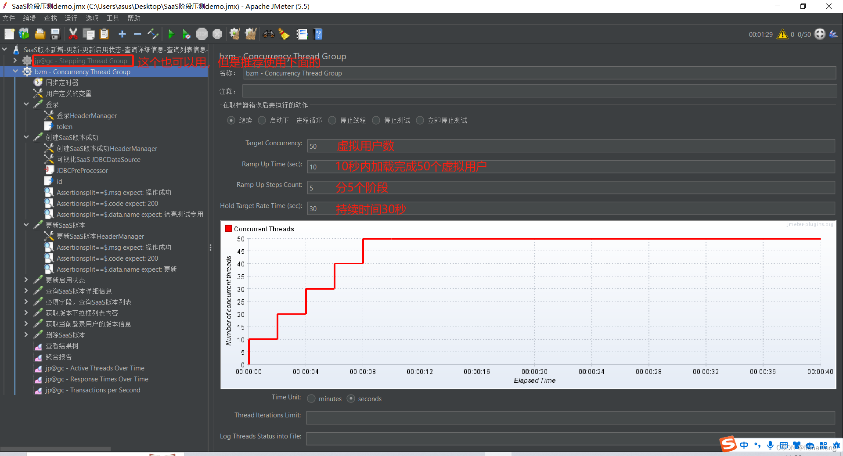843x456 pixels.
Task: Collapse the bzm Concurrency Thread Group node
Action: pyautogui.click(x=15, y=71)
